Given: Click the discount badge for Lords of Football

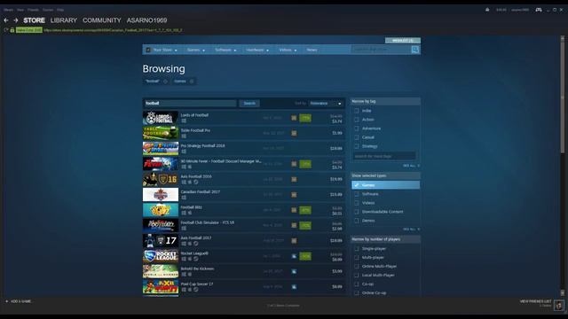Looking at the screenshot, I should pyautogui.click(x=305, y=118).
